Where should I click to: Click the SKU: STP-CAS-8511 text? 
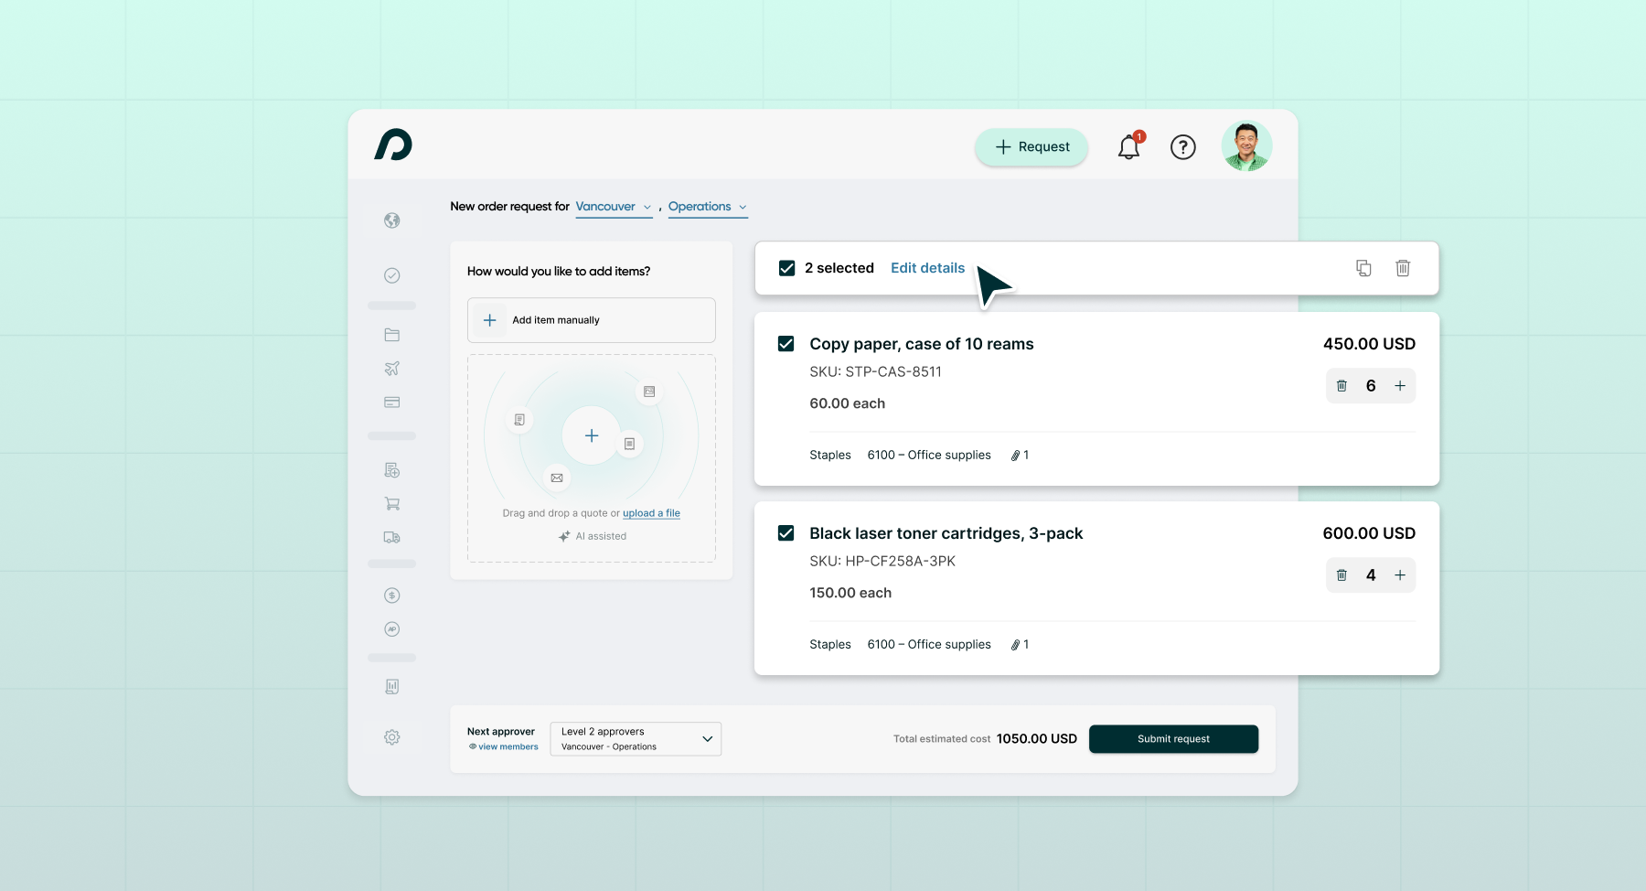pos(875,372)
